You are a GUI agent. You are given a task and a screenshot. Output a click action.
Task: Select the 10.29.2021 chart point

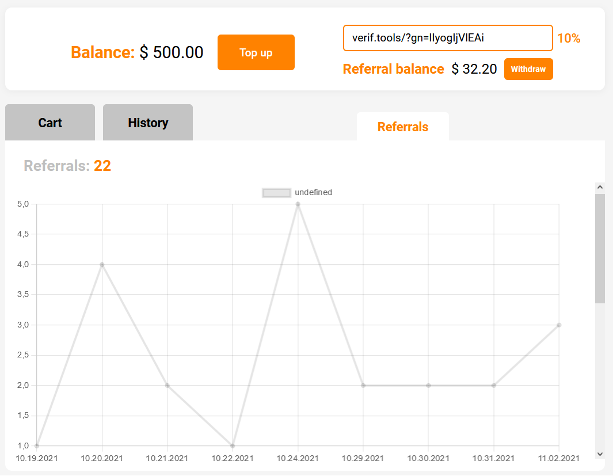[363, 385]
